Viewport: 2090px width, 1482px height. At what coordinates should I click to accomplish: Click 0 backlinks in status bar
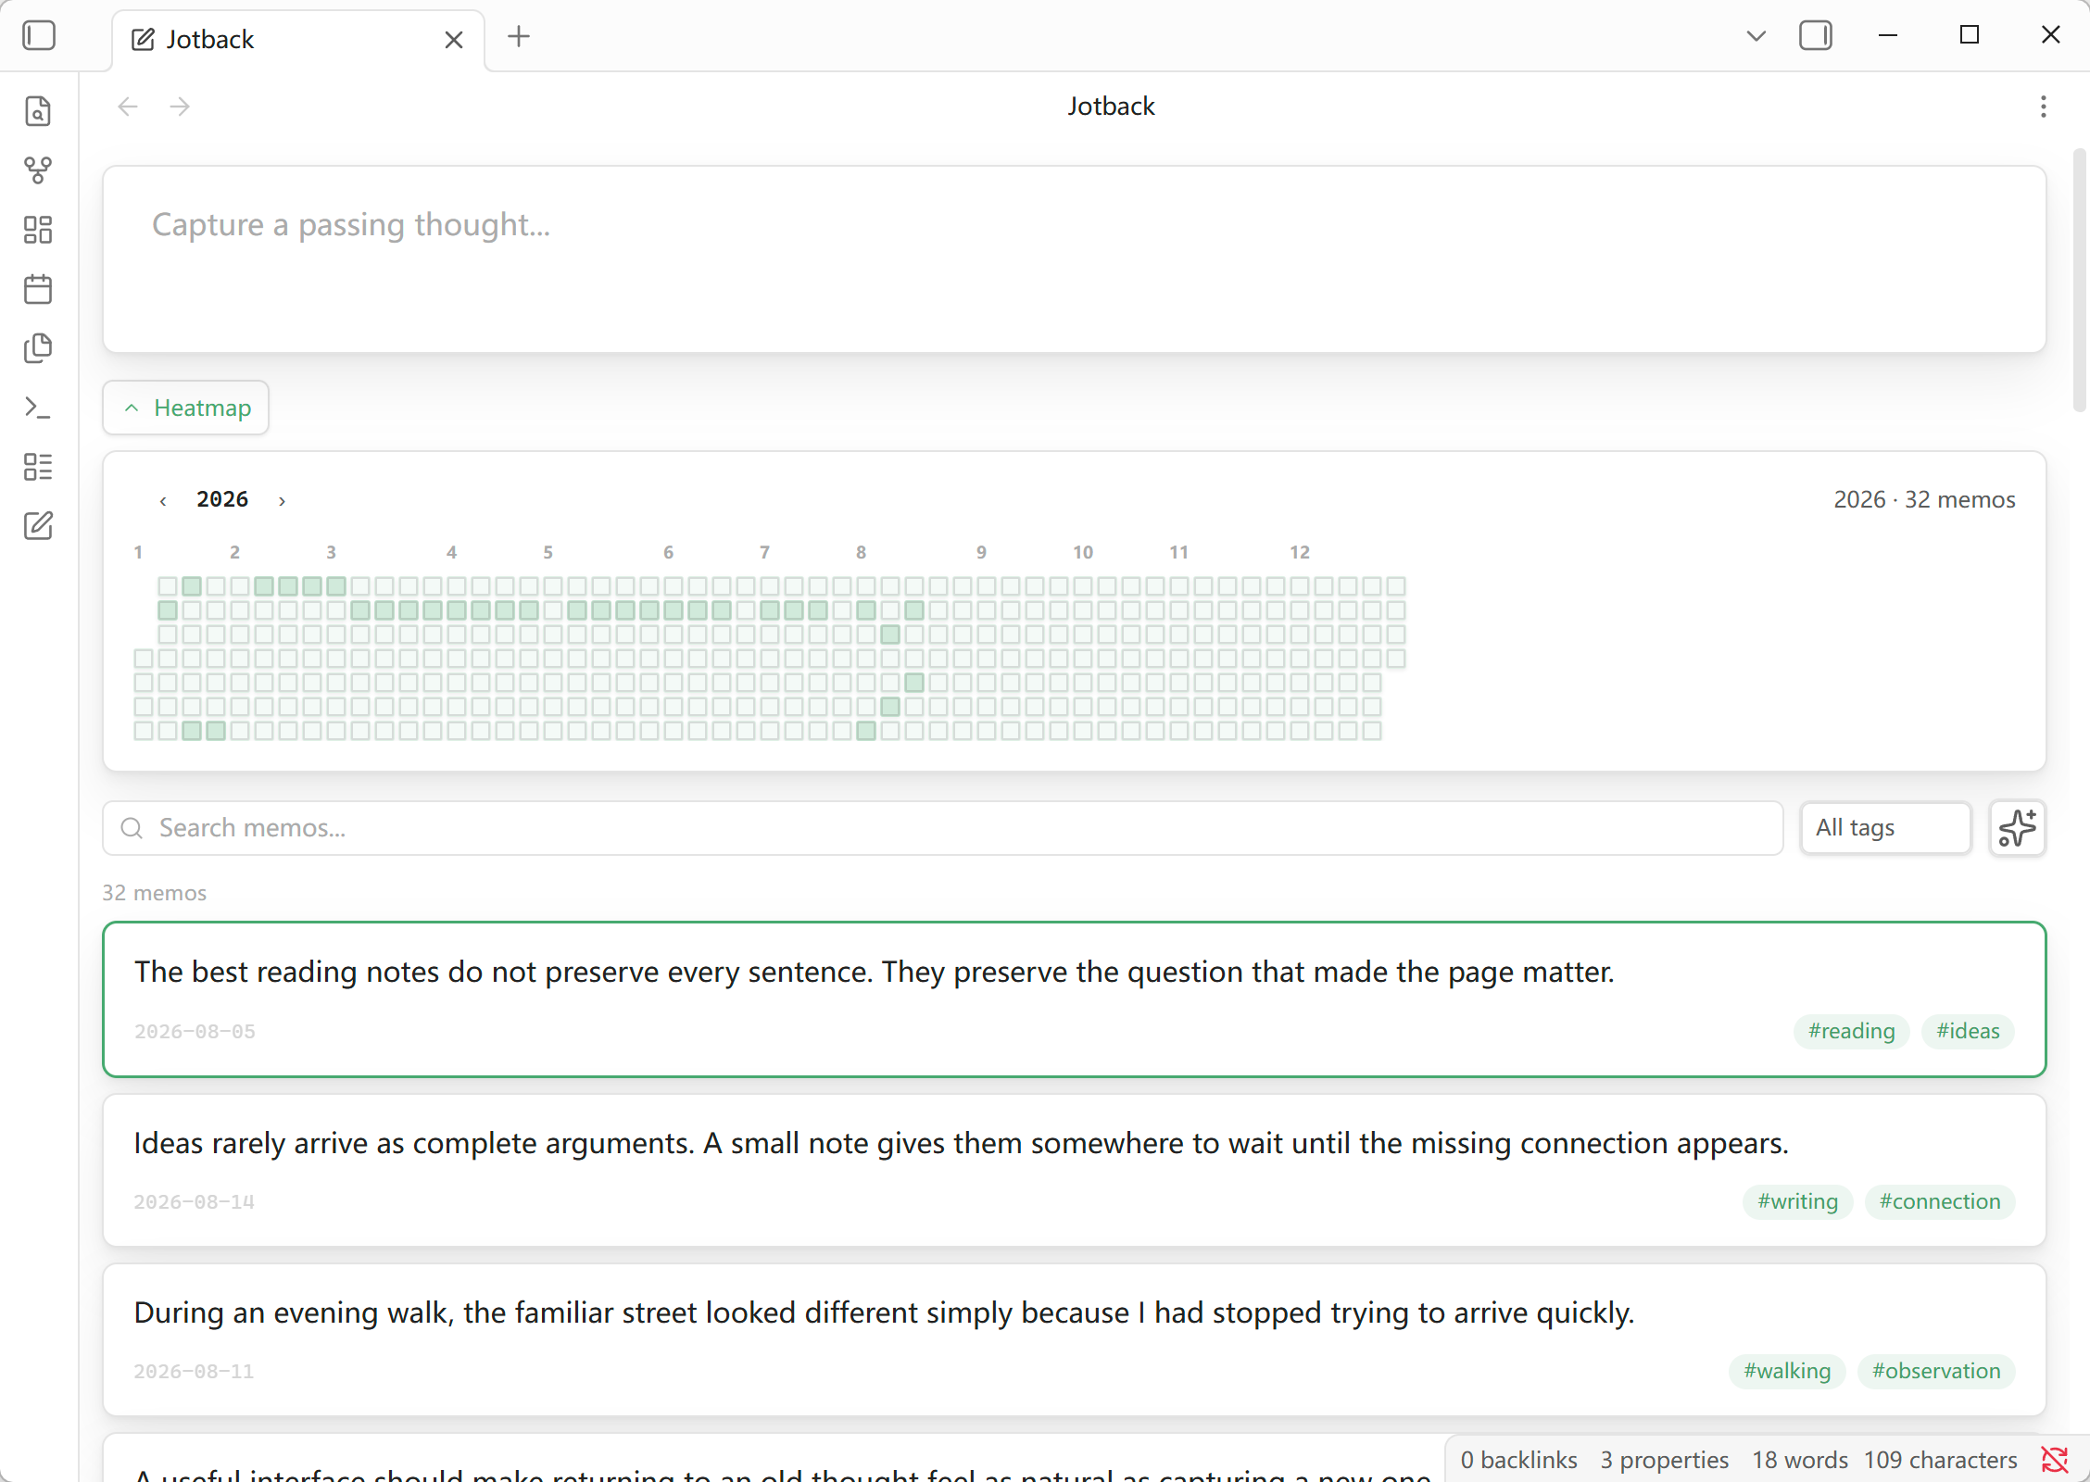click(1518, 1460)
